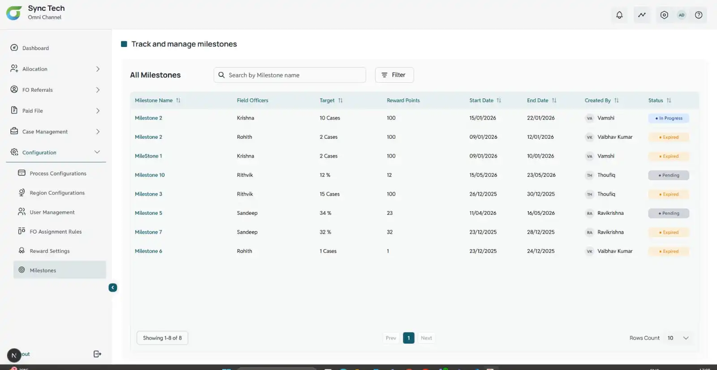Screen dimensions: 717x370
Task: Click the analytics trend line icon
Action: point(642,15)
